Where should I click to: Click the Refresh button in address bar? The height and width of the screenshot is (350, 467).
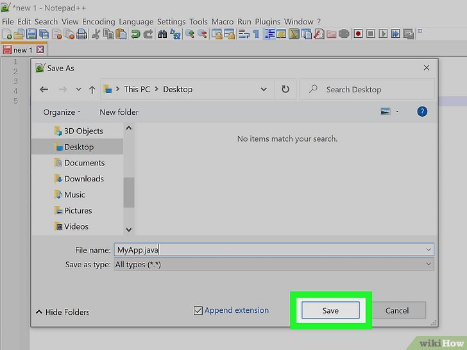285,89
